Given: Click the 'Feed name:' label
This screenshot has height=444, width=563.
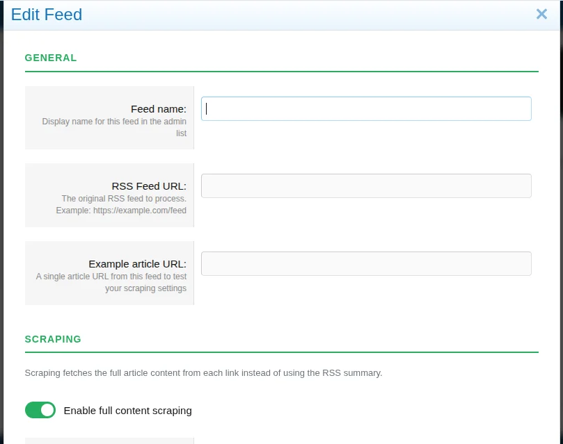Looking at the screenshot, I should (158, 109).
